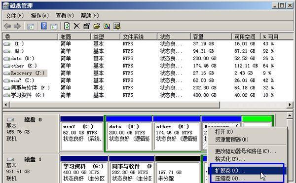Click the 42 % value in win7 row

coord(268,80)
